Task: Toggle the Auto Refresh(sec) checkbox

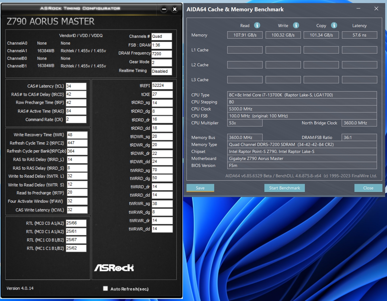Action: pos(105,288)
